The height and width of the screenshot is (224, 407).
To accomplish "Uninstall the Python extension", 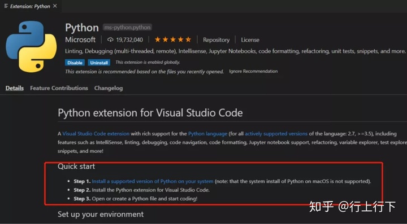I will click(x=99, y=63).
